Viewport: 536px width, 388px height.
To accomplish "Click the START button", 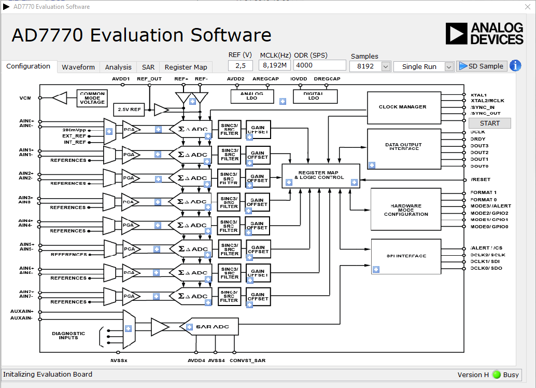I will [x=489, y=123].
